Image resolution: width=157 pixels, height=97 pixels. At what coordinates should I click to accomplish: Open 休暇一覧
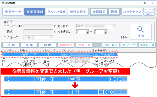click(84, 45)
